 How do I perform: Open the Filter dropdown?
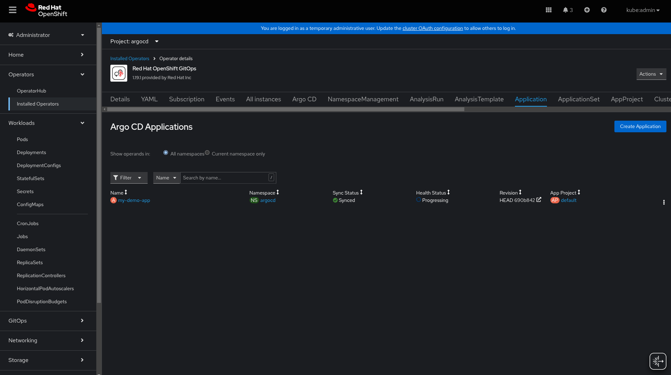pos(129,178)
